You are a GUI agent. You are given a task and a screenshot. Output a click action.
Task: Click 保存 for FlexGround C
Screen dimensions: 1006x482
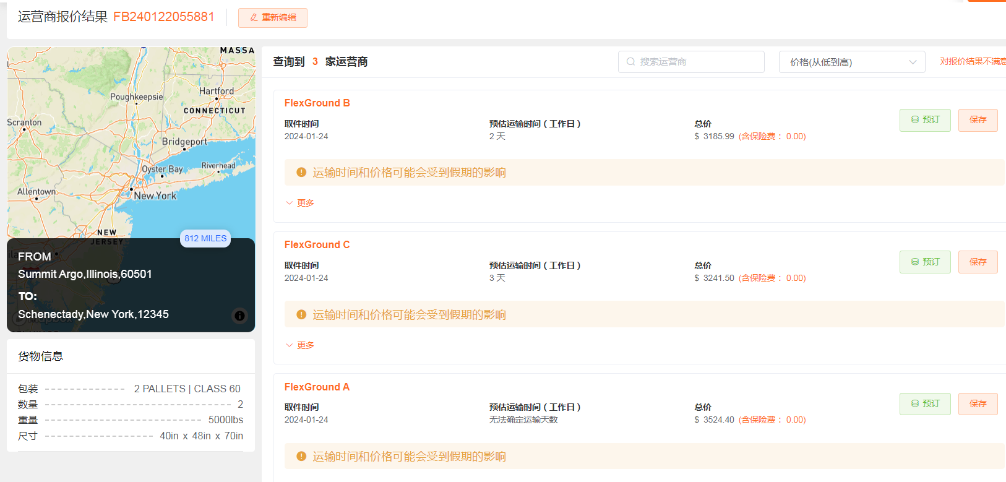[978, 262]
